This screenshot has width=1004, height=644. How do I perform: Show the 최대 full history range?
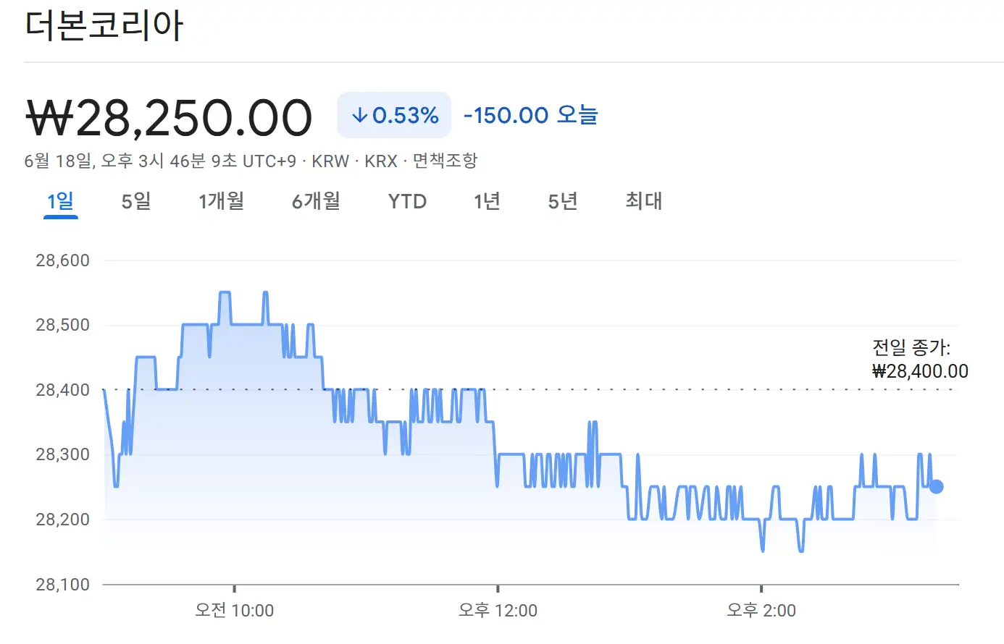click(644, 201)
